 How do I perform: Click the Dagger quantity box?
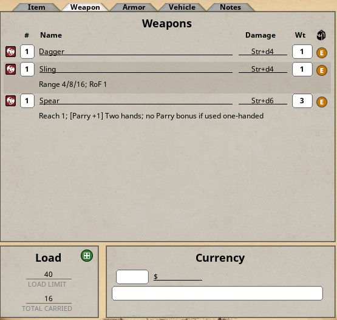27,52
